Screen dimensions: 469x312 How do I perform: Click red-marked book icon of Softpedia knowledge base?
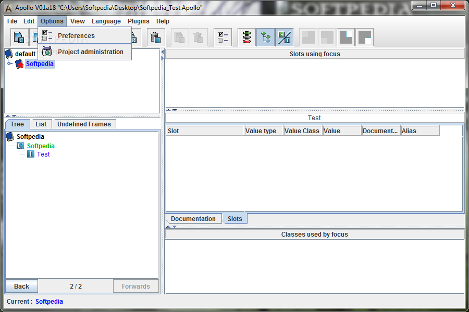(x=19, y=64)
